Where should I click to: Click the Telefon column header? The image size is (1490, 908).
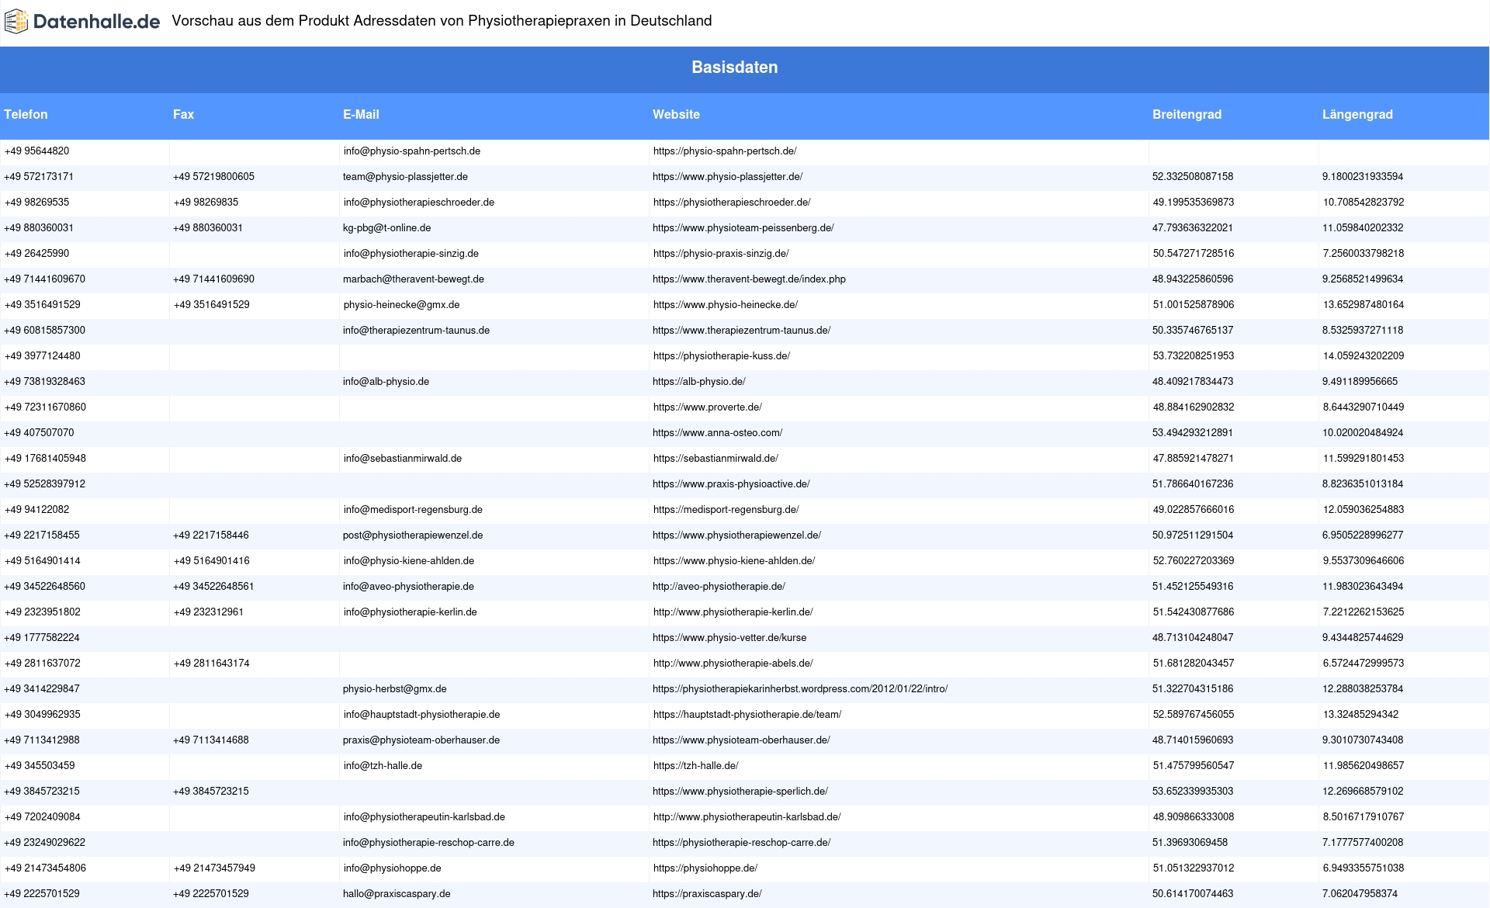click(26, 114)
